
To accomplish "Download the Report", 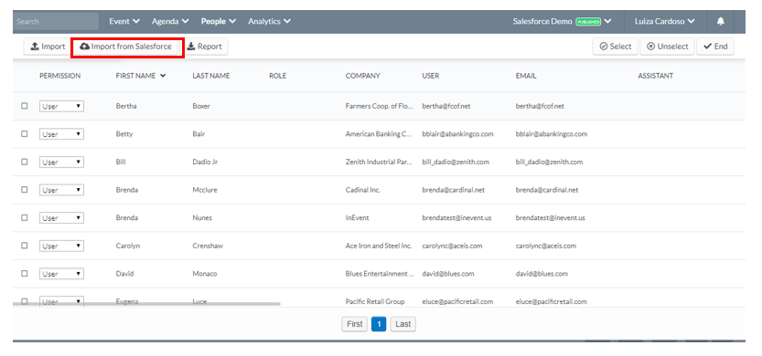I will tap(204, 47).
